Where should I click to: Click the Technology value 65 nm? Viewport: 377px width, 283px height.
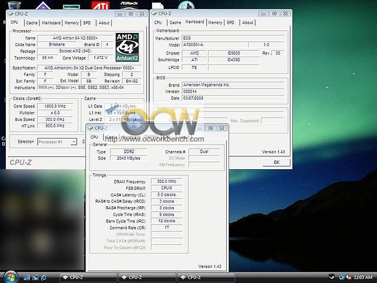point(48,58)
